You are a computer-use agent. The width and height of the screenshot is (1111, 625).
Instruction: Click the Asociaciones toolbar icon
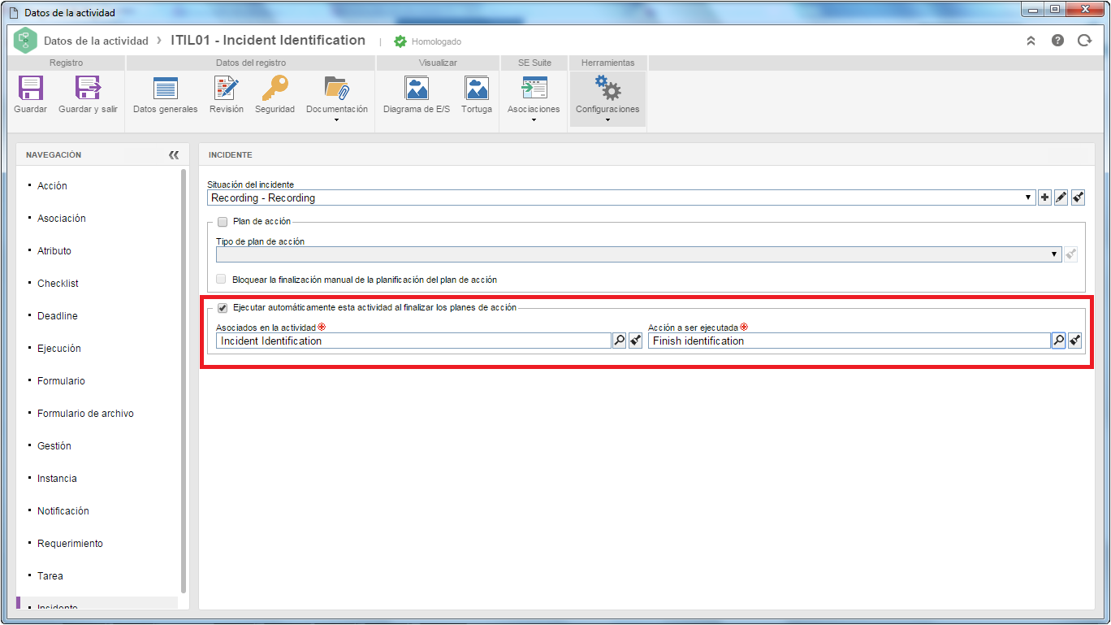[x=534, y=88]
